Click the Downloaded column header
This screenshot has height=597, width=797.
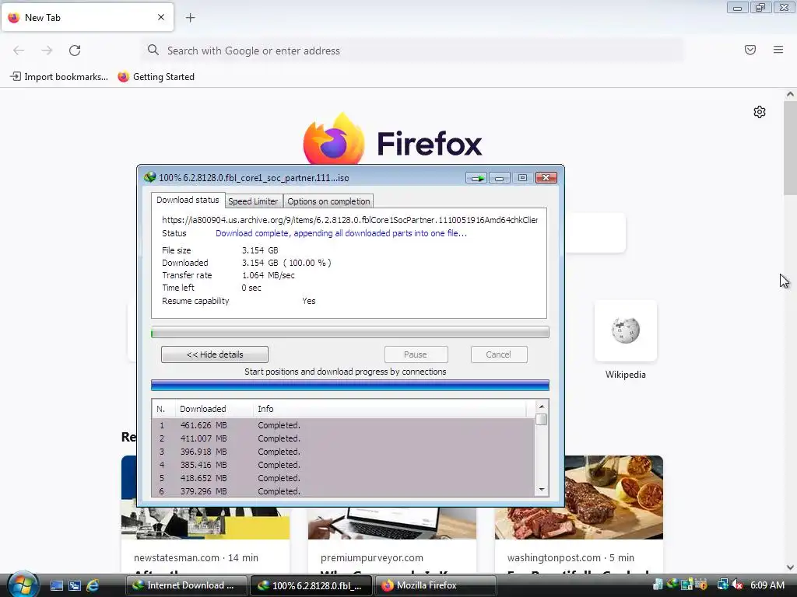pos(214,409)
